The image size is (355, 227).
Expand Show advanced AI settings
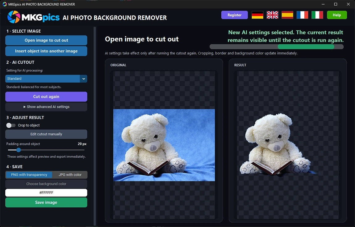click(46, 107)
